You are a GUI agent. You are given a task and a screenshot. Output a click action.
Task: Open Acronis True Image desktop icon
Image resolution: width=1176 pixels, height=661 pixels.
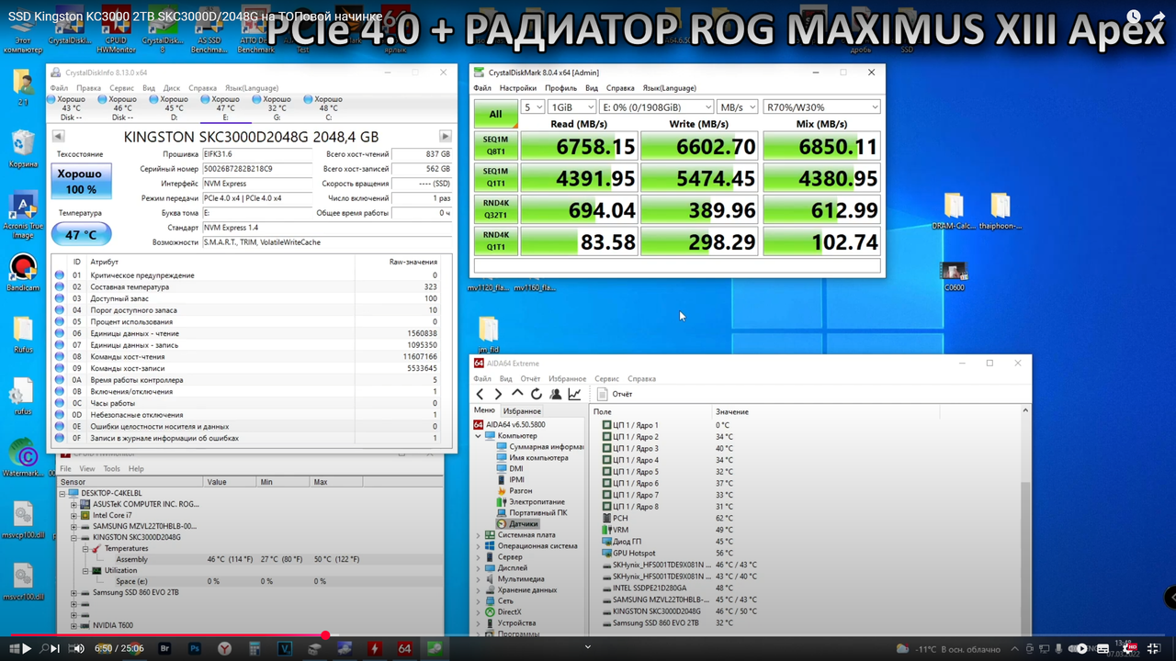click(x=23, y=216)
